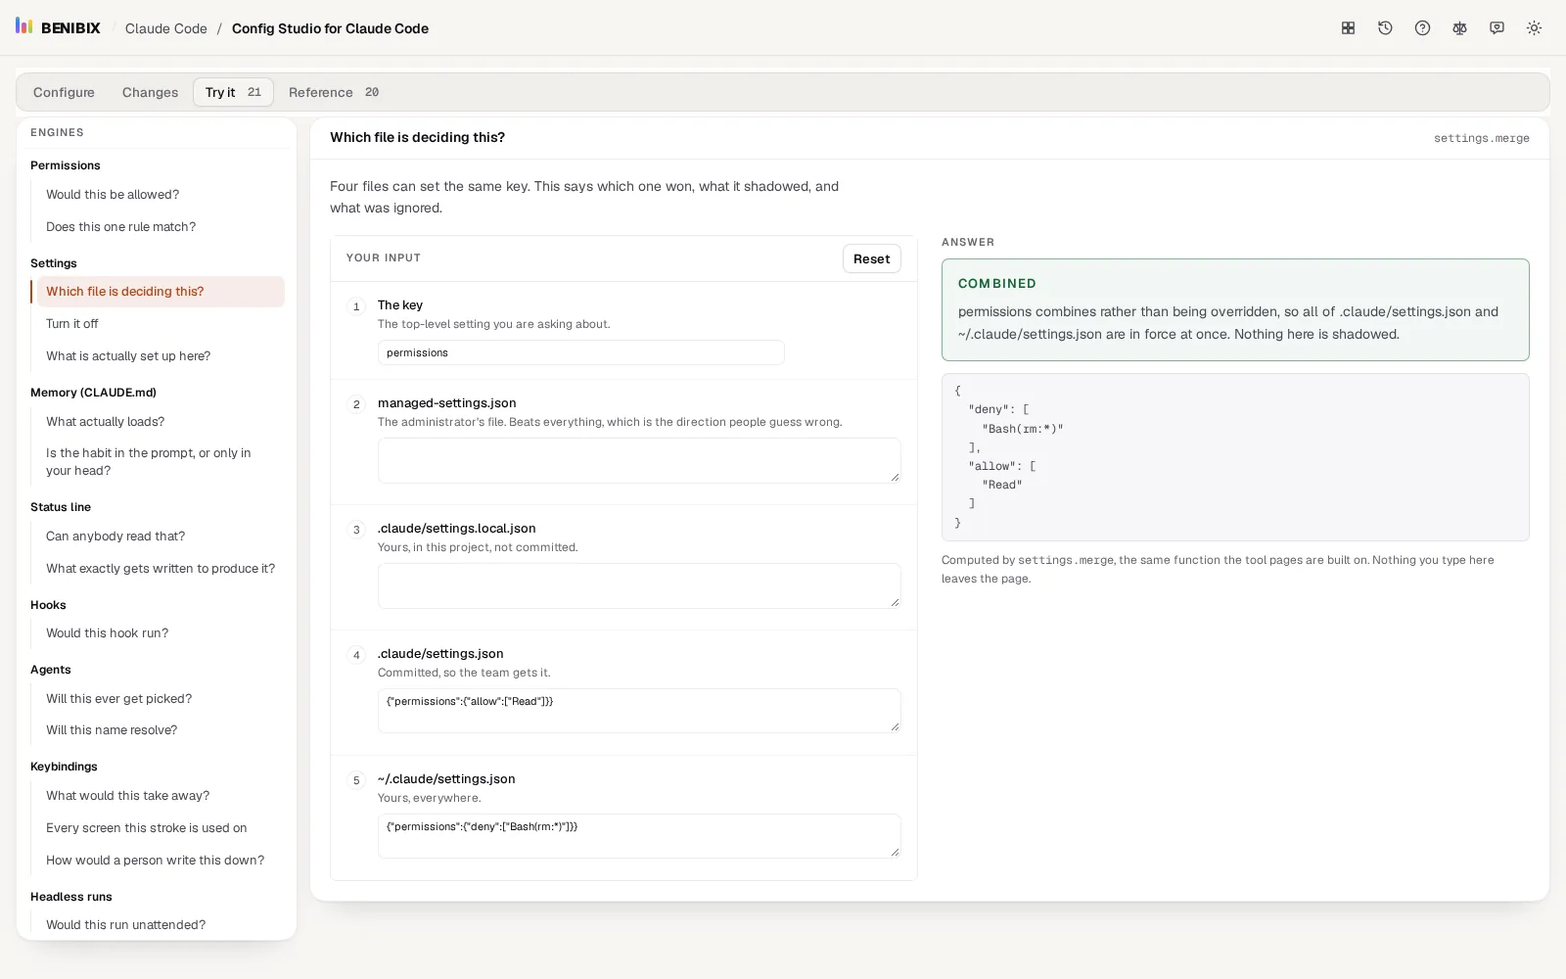The image size is (1566, 979).
Task: Open the 'Turn it off' engine
Action: (x=161, y=324)
